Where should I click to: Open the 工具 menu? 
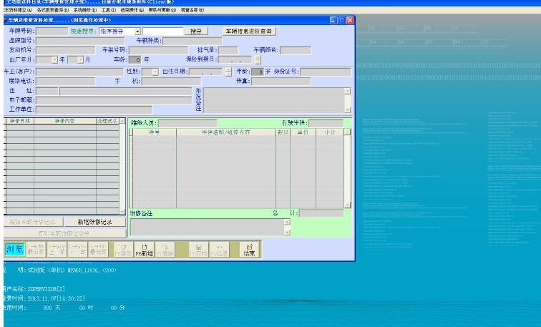108,11
